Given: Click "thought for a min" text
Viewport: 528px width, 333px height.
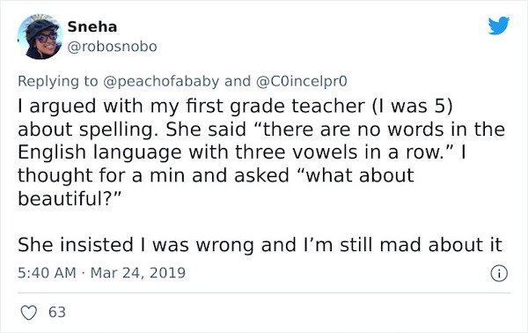Looking at the screenshot, I should pyautogui.click(x=101, y=175).
